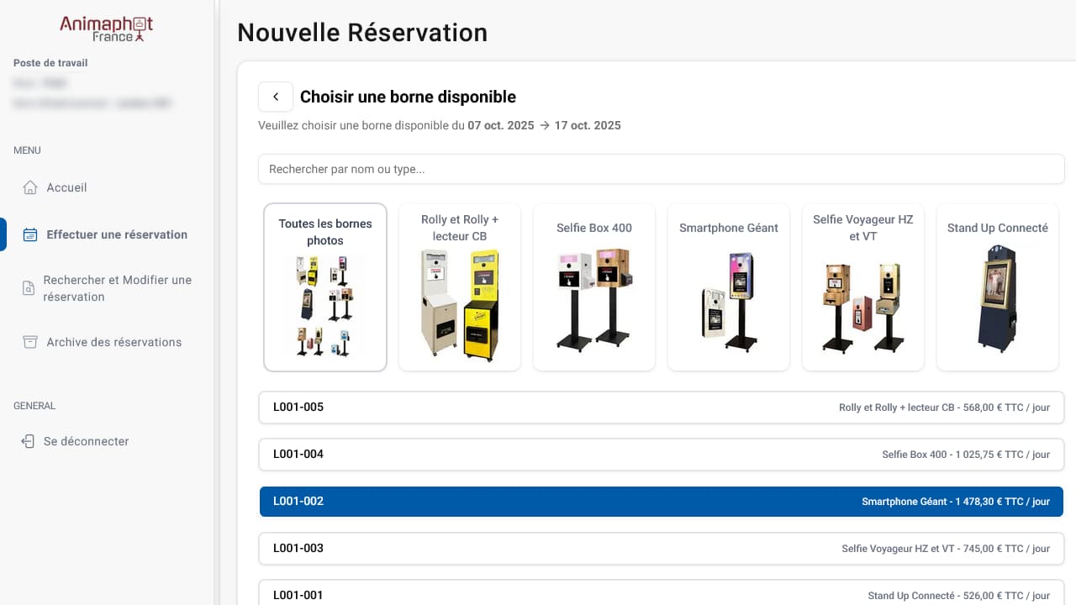
Task: Click the logout icon beside Se déconnecter
Action: pos(29,441)
